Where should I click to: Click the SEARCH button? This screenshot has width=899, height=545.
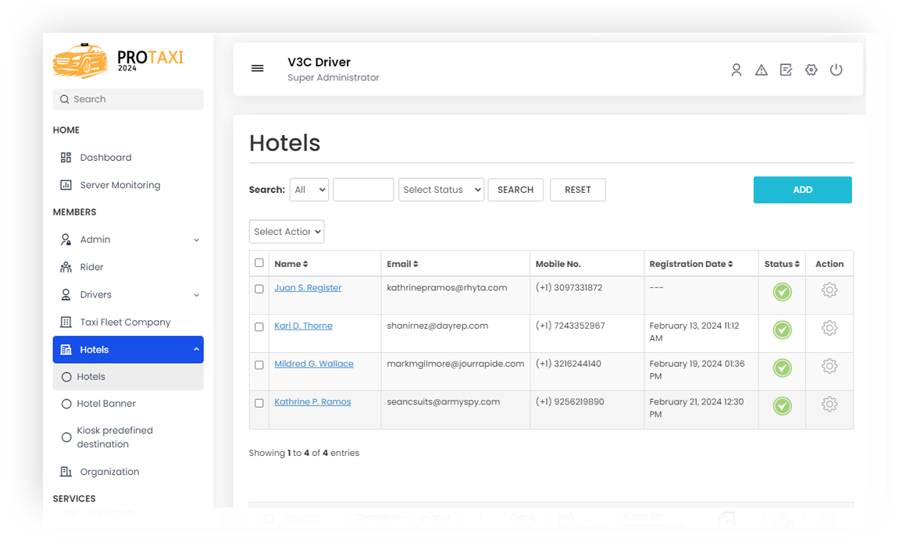pyautogui.click(x=515, y=190)
